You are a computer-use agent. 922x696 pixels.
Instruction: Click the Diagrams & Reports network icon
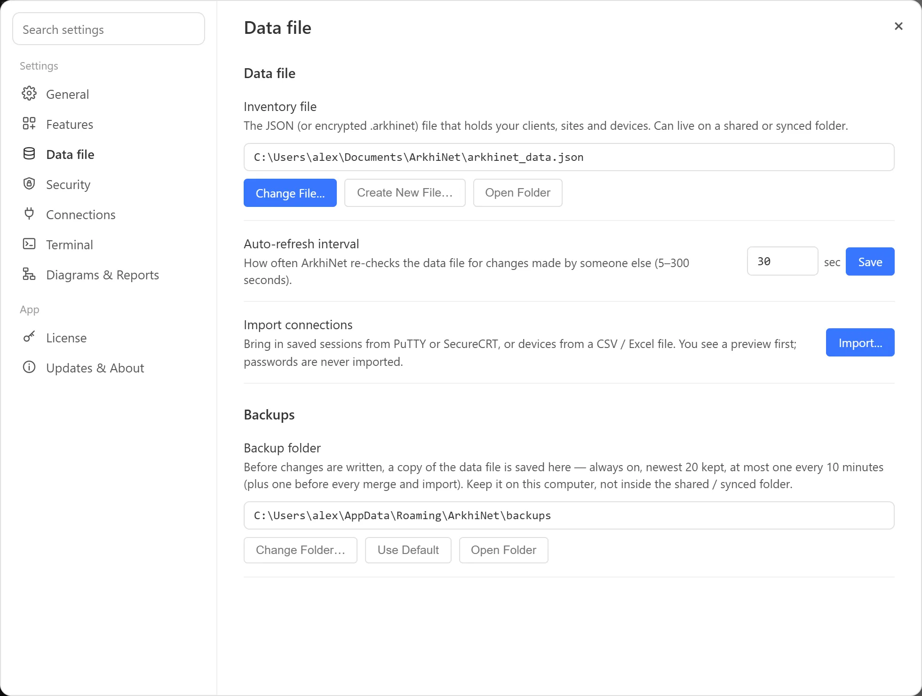tap(29, 274)
